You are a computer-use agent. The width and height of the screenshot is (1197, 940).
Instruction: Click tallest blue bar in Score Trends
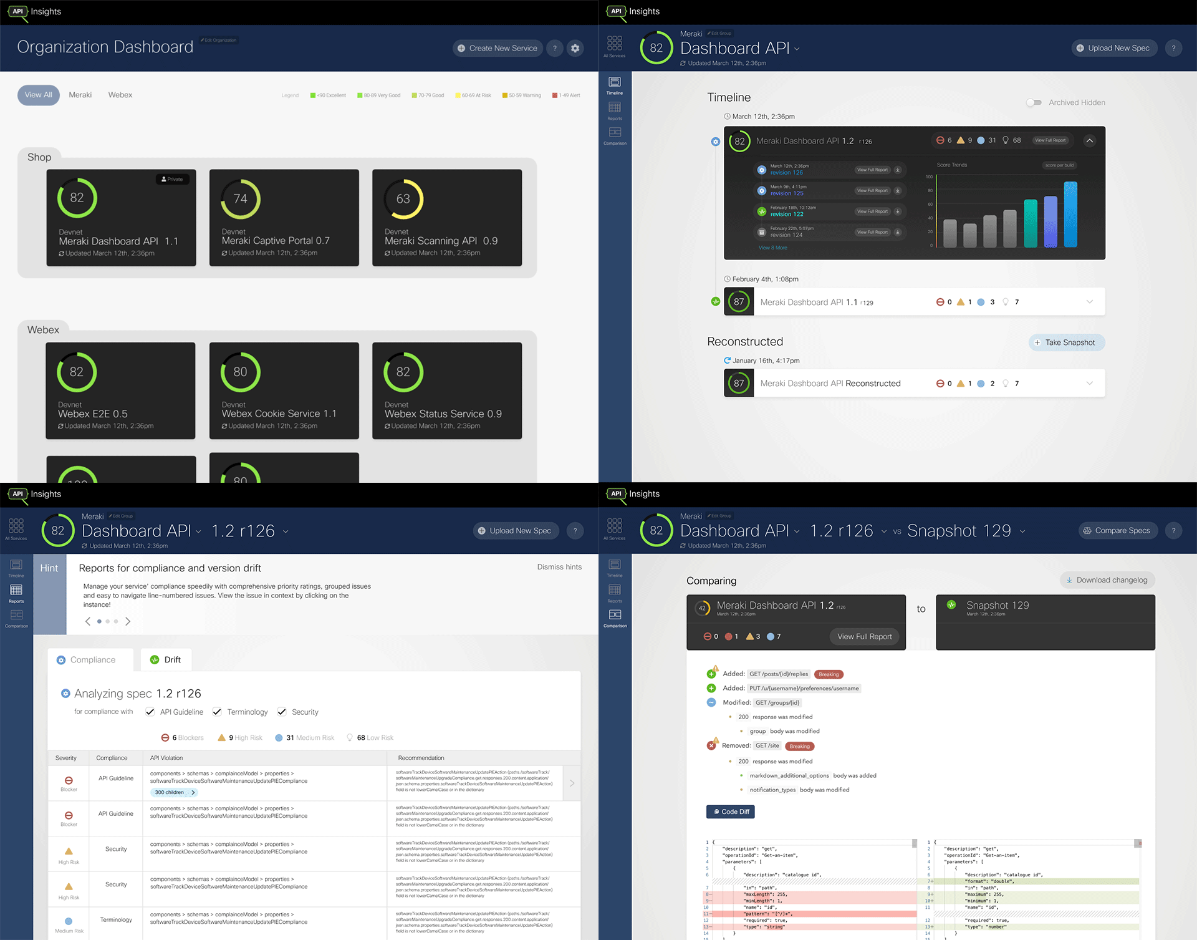click(x=1070, y=215)
